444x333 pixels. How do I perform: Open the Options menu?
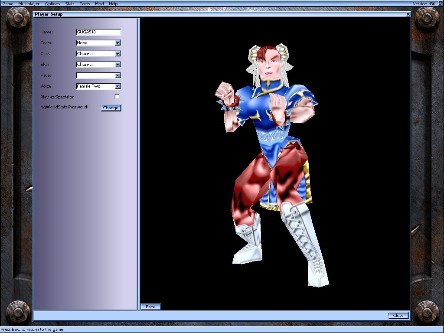(52, 3)
